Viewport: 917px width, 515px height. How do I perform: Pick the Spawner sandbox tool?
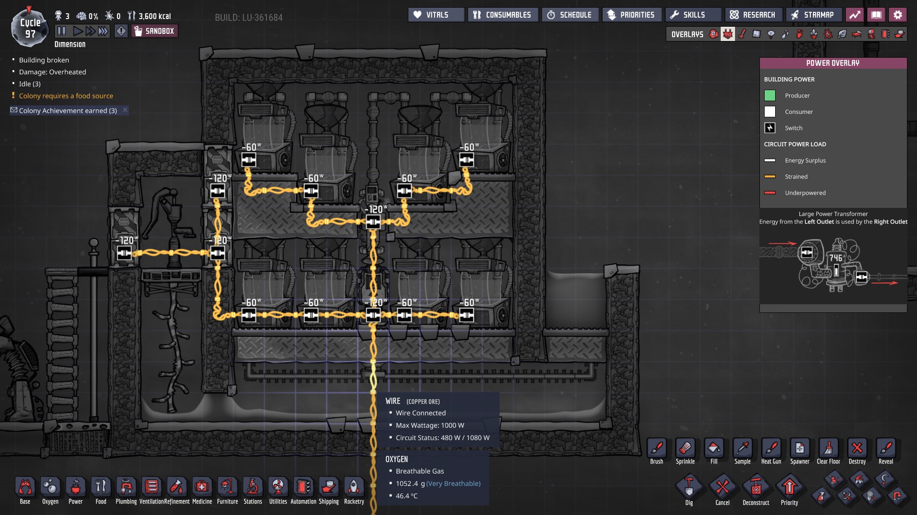coord(800,449)
